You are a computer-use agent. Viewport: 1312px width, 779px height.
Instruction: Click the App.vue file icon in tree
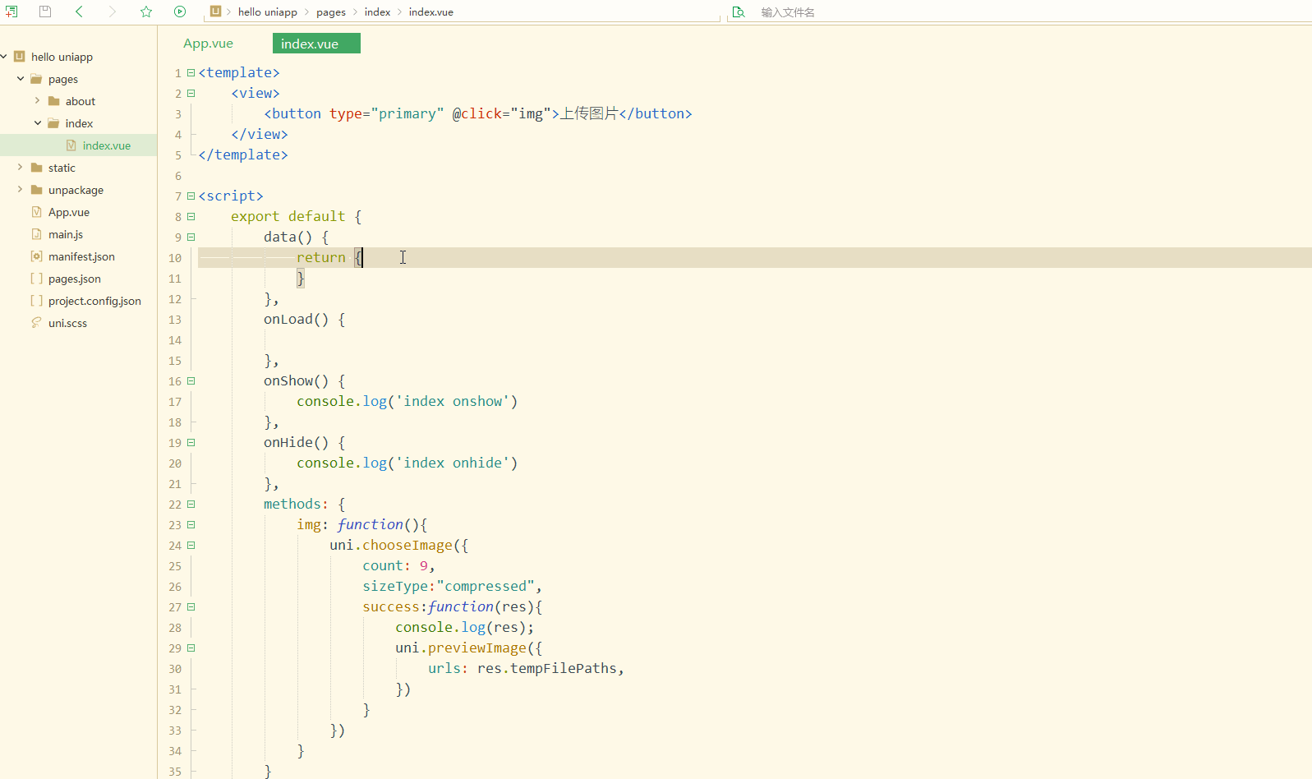[36, 212]
